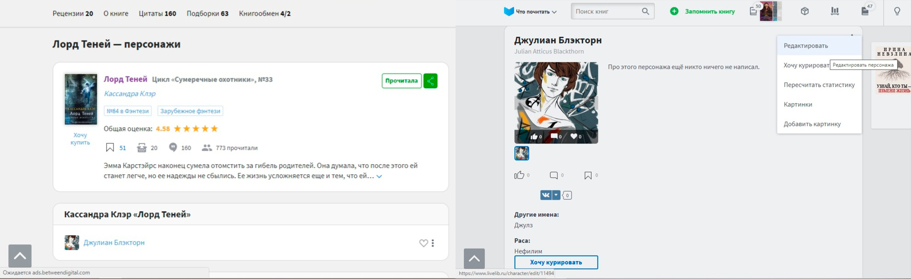This screenshot has height=279, width=911.
Task: Expand the book description with blue chevron
Action: tap(379, 176)
